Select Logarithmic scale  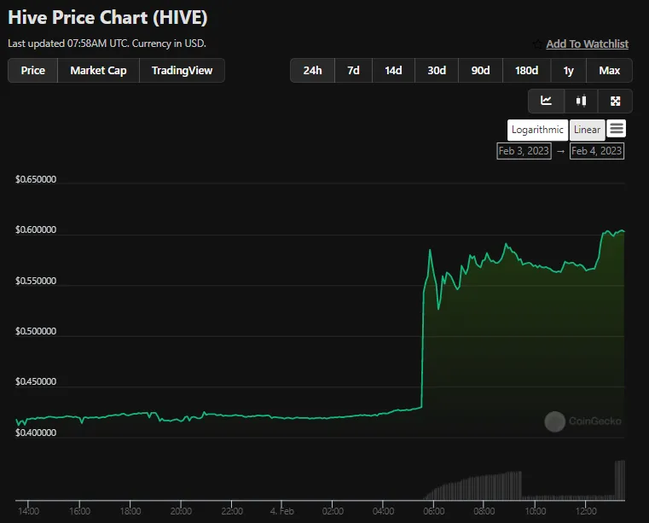[x=537, y=130]
